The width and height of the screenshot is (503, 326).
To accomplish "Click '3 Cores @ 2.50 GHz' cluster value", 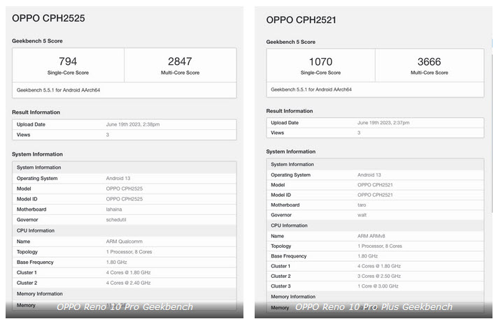I will coord(379,276).
